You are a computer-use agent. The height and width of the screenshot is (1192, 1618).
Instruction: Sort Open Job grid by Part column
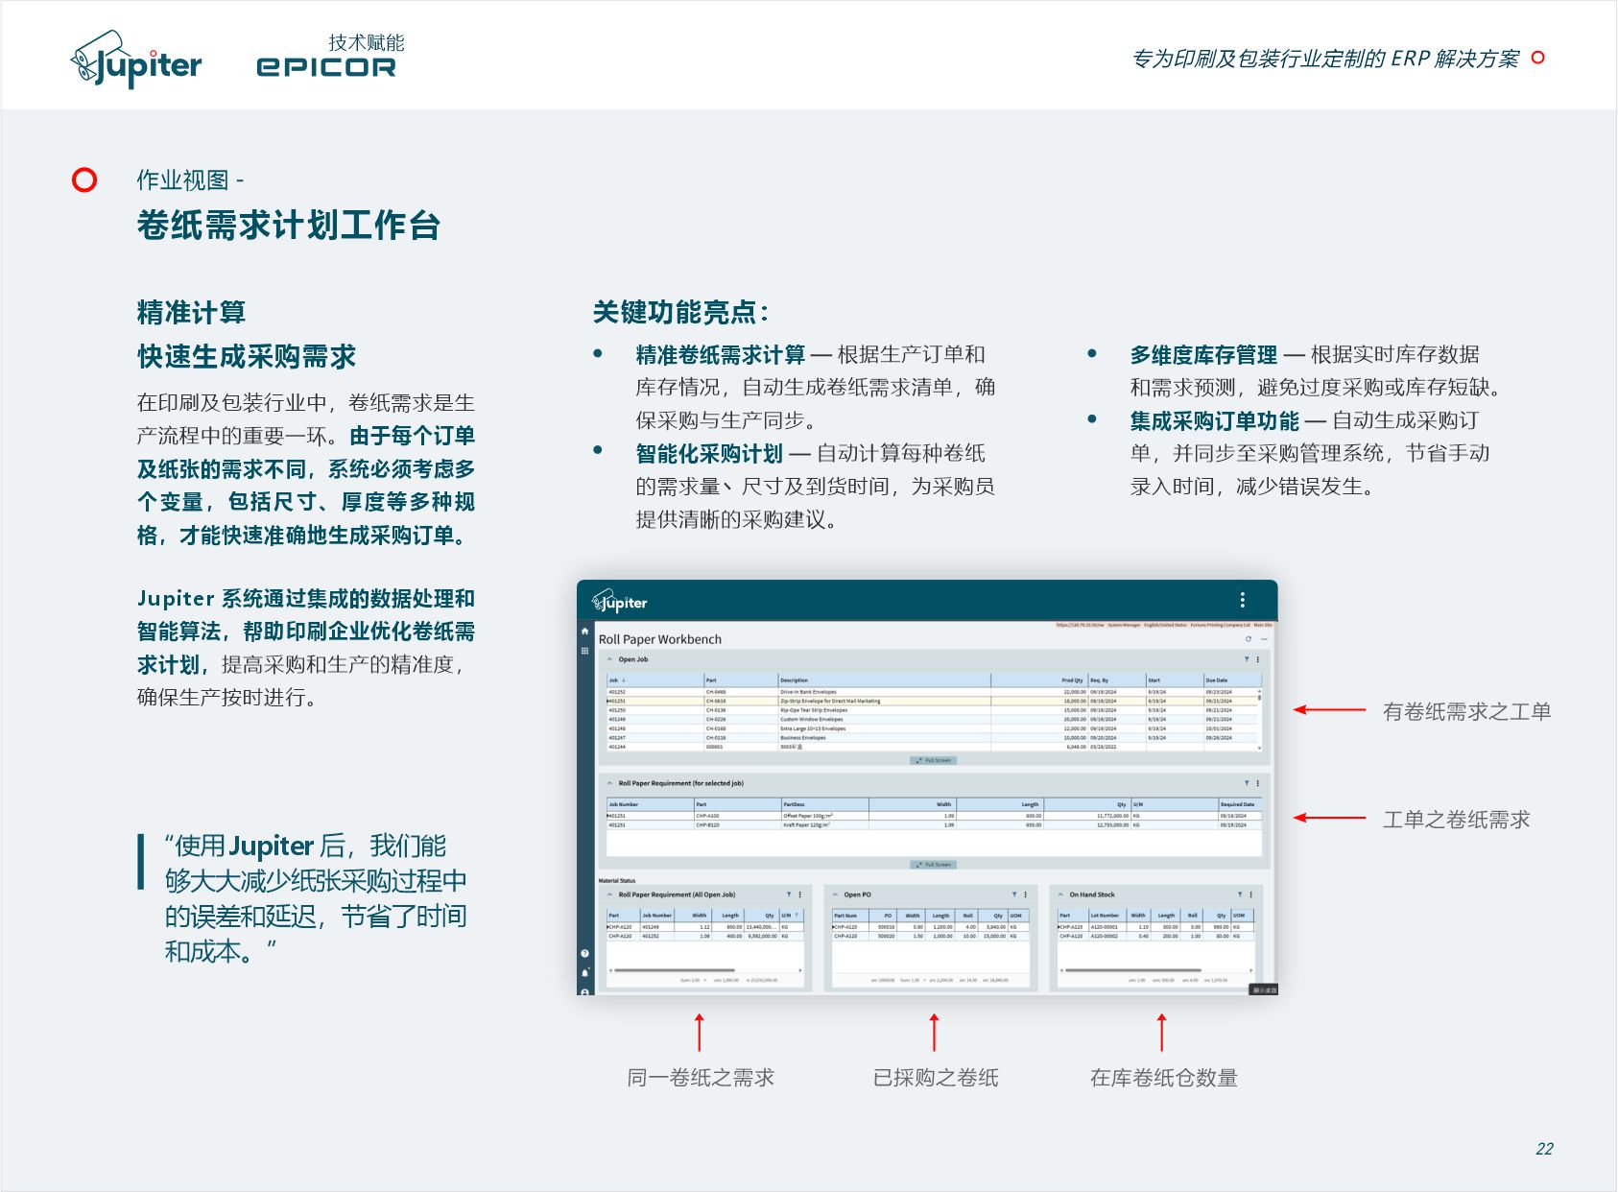click(x=741, y=680)
